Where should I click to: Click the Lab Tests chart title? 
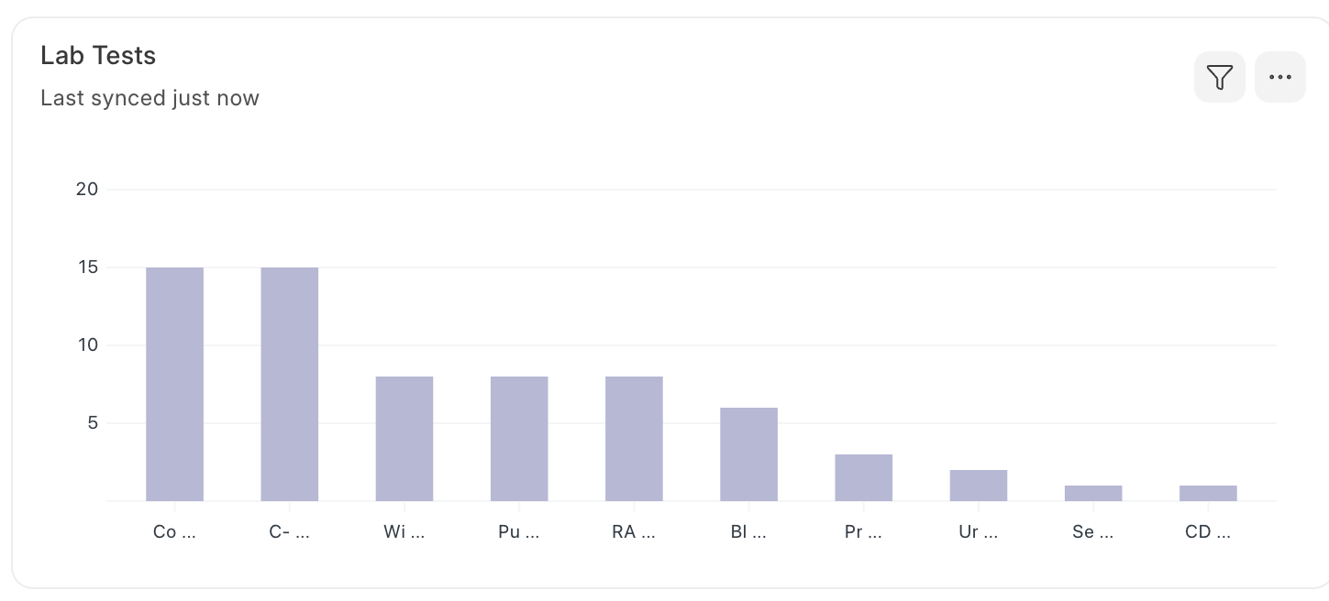(98, 56)
